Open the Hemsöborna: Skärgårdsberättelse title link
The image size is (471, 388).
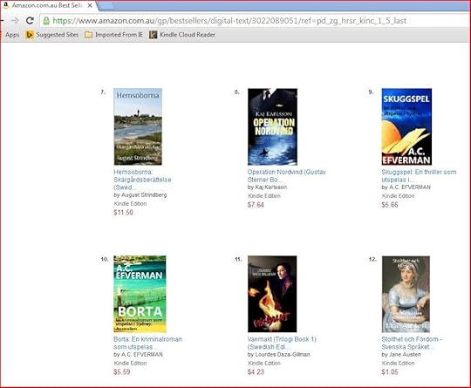(142, 180)
